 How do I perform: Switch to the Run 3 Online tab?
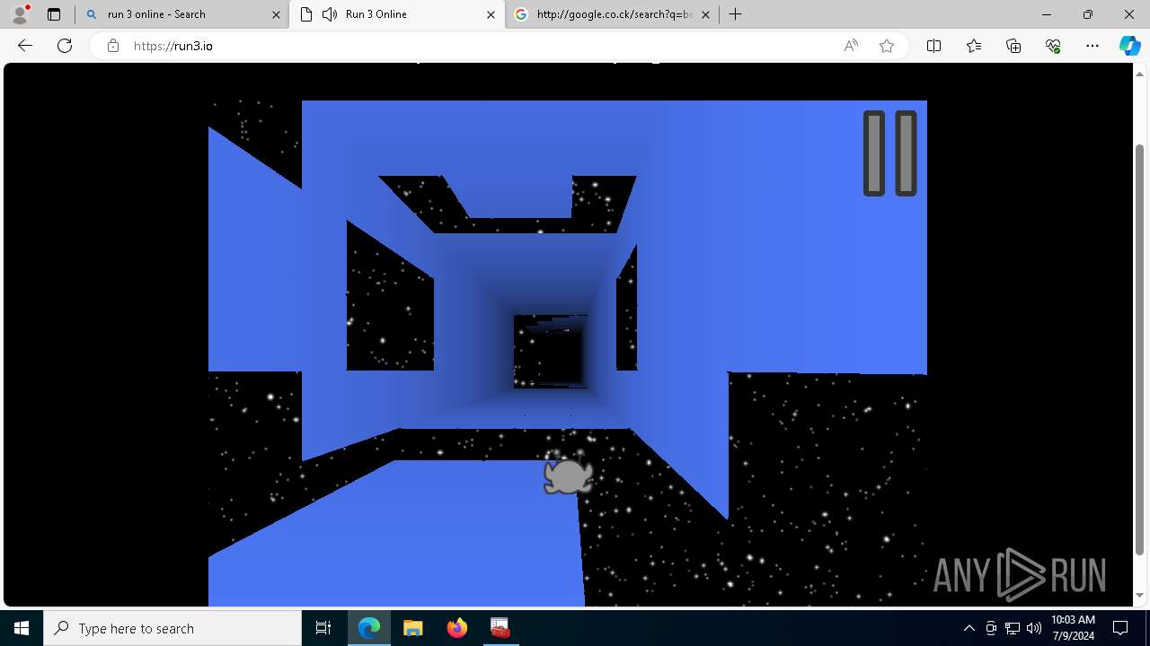(395, 14)
